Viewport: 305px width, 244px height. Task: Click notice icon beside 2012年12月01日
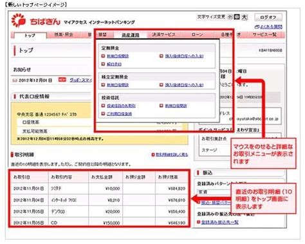click(x=15, y=80)
